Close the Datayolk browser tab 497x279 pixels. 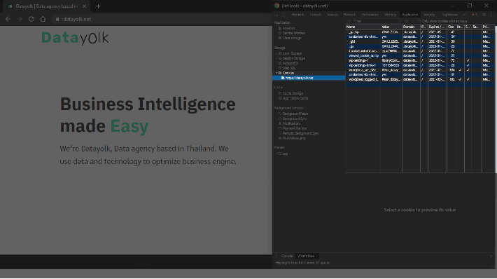click(84, 6)
